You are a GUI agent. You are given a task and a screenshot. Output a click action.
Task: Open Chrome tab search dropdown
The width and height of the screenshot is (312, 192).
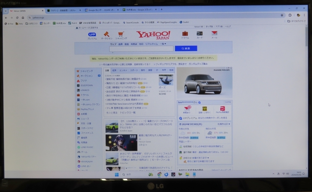coord(5,11)
